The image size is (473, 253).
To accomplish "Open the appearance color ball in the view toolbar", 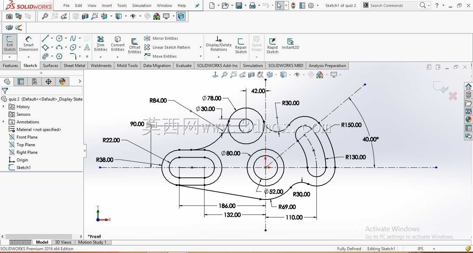I will coord(320,74).
